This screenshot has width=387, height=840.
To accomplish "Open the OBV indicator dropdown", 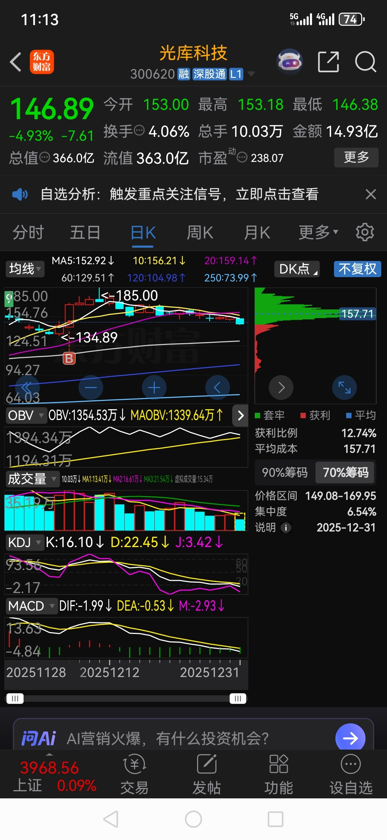I will [26, 415].
